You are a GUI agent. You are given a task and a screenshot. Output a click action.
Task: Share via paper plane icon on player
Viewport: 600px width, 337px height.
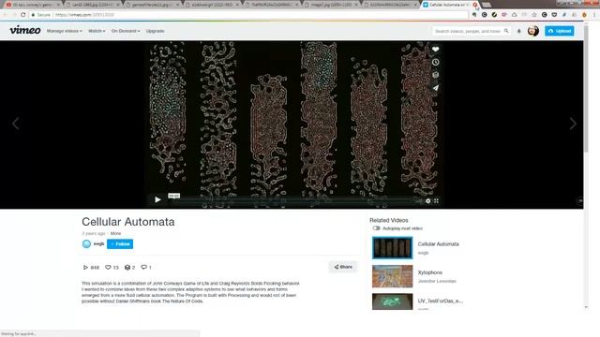[435, 88]
